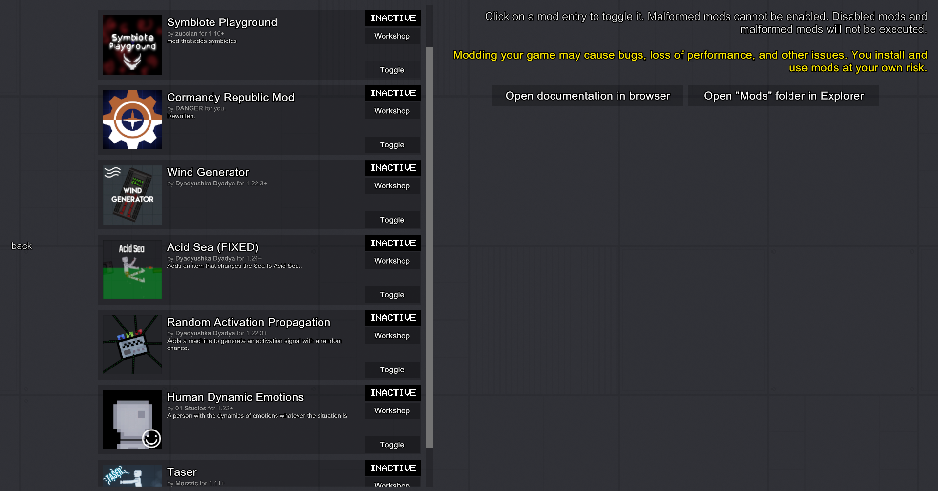Open Human Dynamic Emotions Workshop page
The image size is (938, 491).
pyautogui.click(x=392, y=410)
